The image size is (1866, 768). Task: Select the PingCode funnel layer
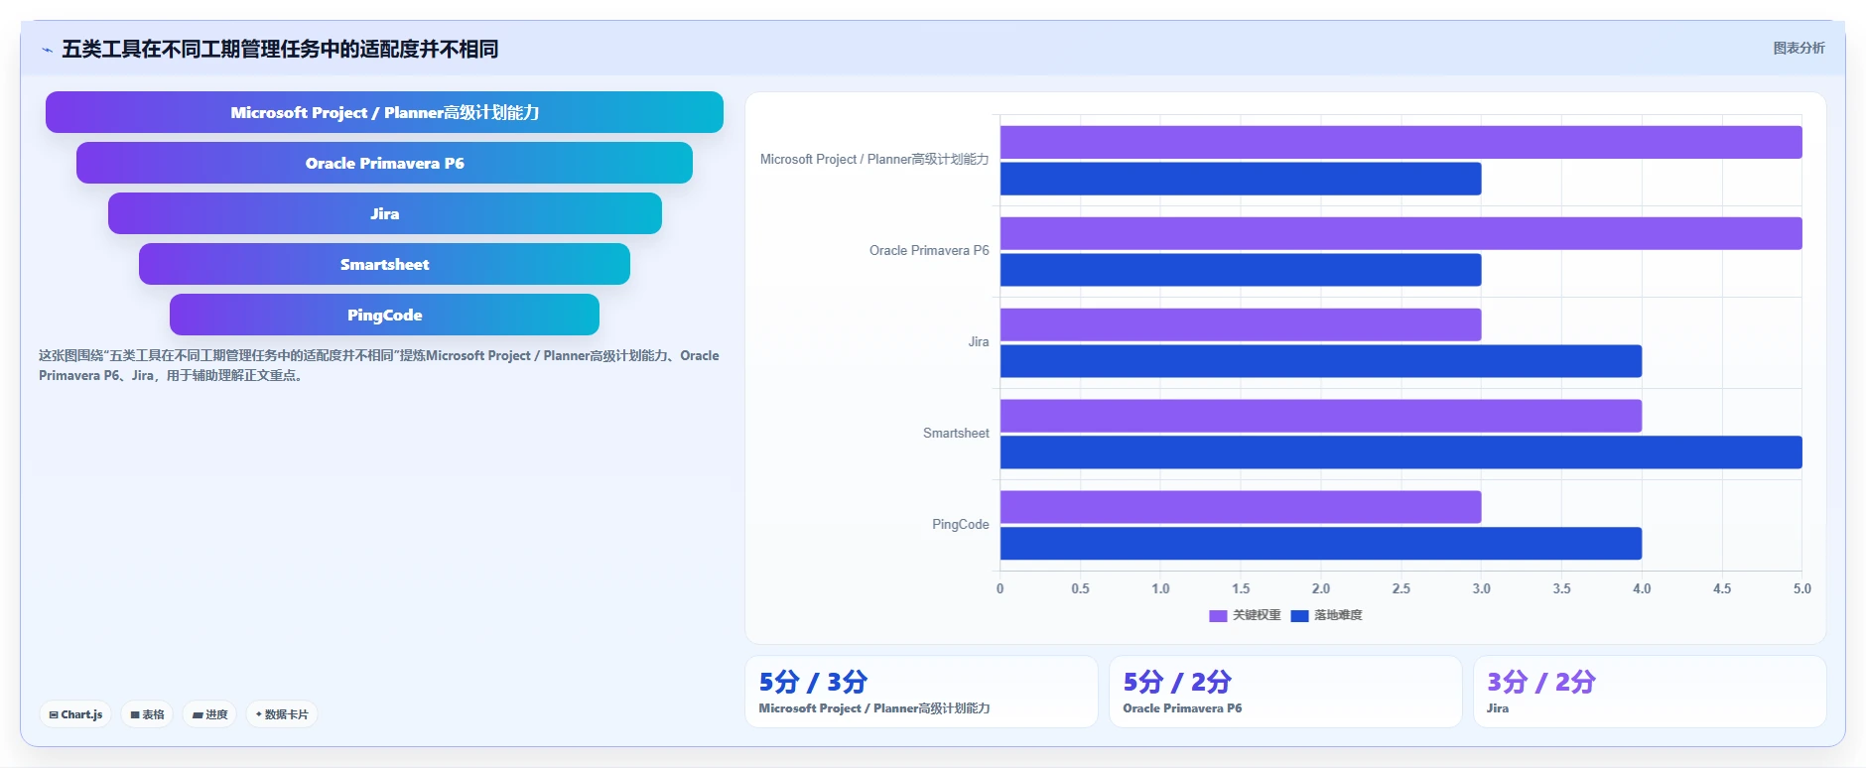(x=384, y=315)
